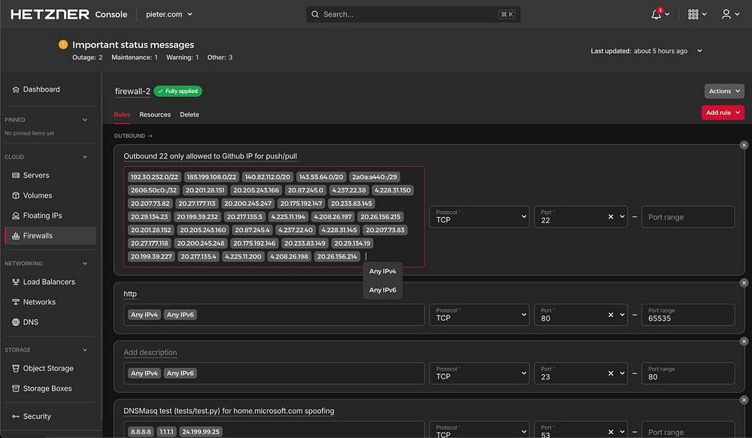The image size is (752, 438).
Task: Switch to the Delete tab
Action: coord(190,114)
